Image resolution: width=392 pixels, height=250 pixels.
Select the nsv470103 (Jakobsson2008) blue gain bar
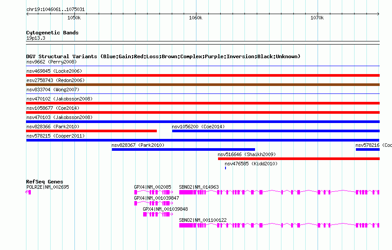[203, 122]
